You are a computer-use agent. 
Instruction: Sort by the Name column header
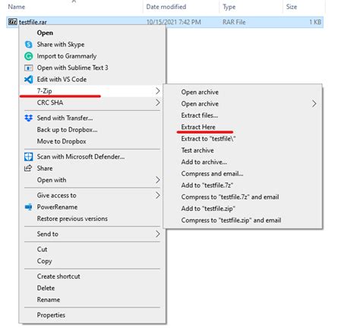[17, 7]
